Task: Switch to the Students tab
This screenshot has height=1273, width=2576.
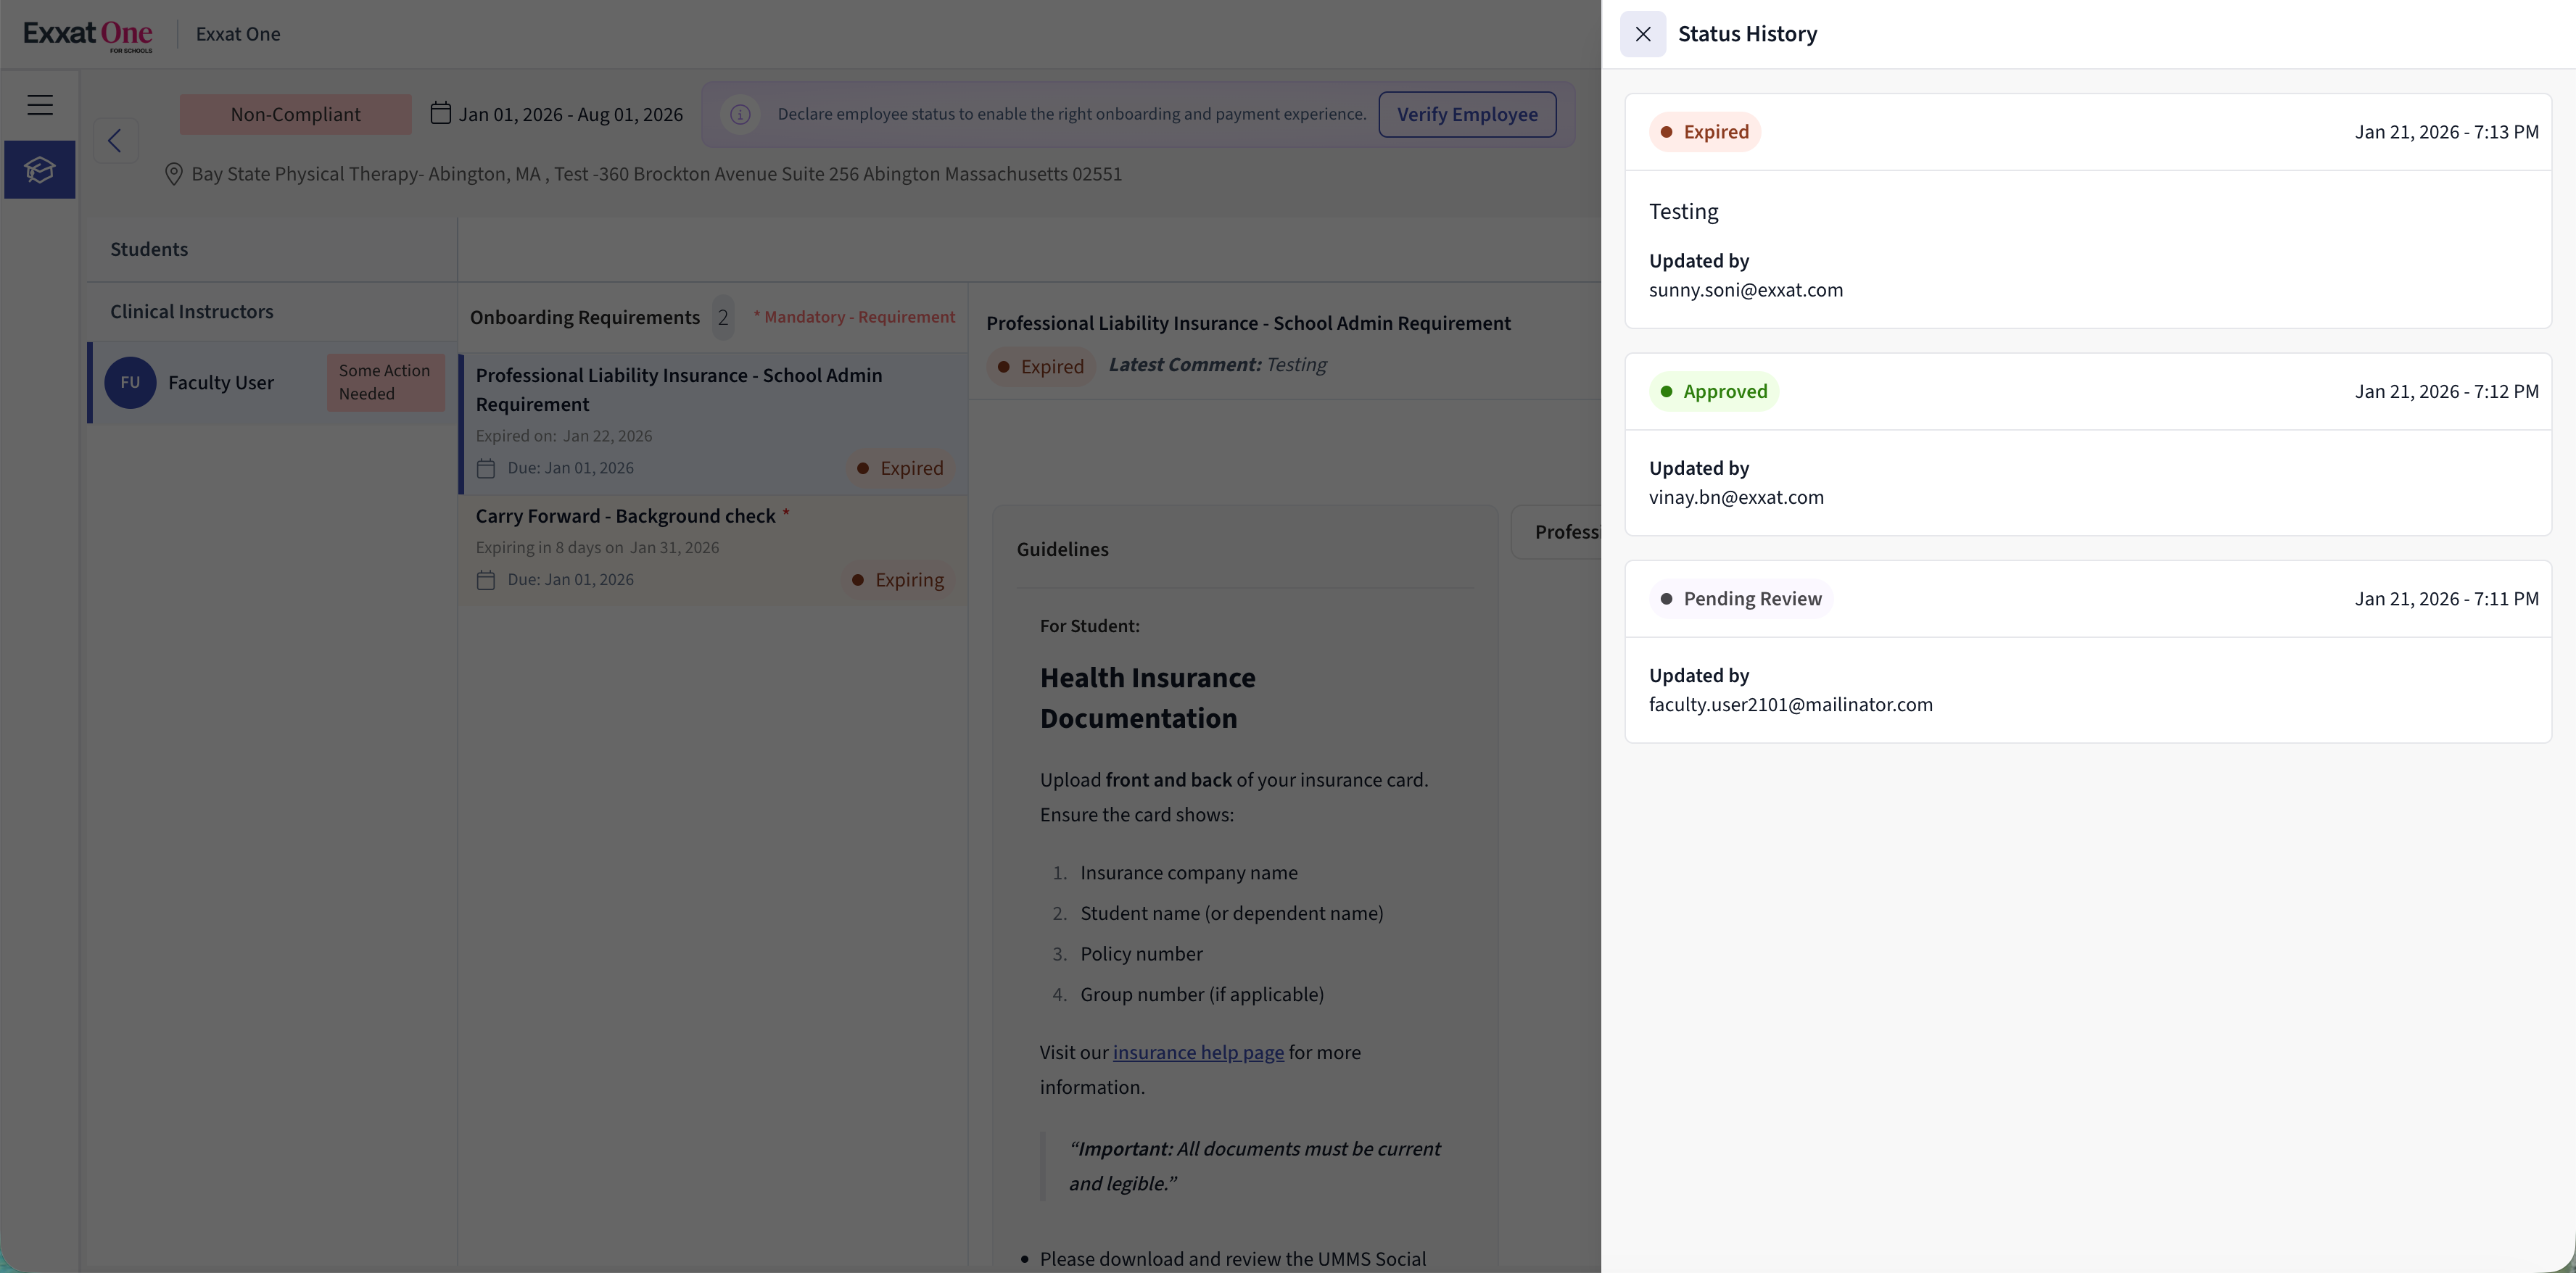Action: (x=149, y=249)
